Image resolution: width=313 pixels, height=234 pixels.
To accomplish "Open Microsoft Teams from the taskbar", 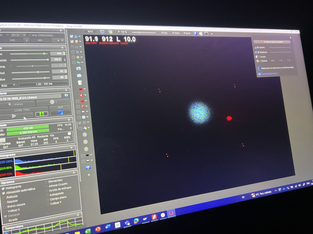I will pyautogui.click(x=127, y=223).
